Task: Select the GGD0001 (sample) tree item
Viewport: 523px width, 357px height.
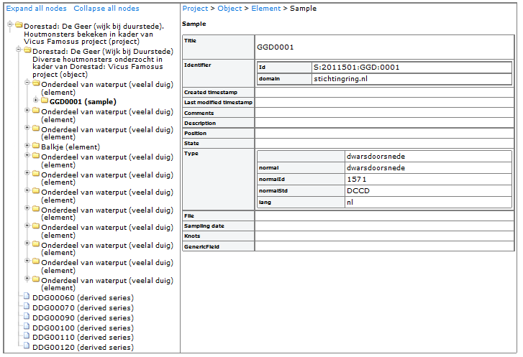Action: click(x=83, y=101)
